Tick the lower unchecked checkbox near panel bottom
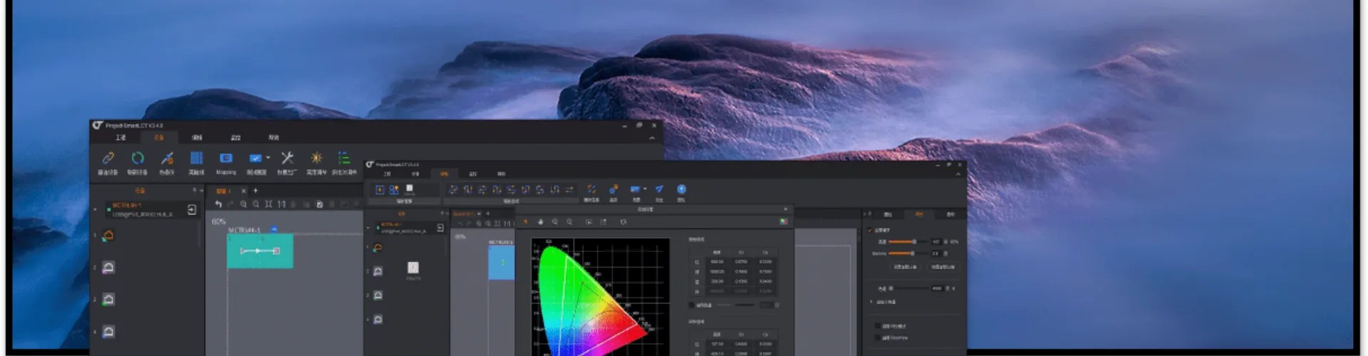 click(877, 337)
